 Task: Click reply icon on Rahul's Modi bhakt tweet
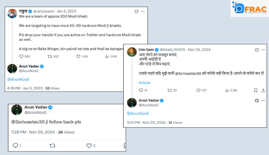(x=21, y=56)
